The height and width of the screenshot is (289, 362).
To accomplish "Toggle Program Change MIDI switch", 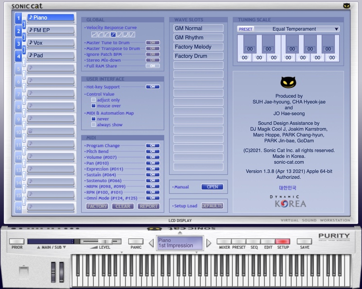I will coord(153,146).
